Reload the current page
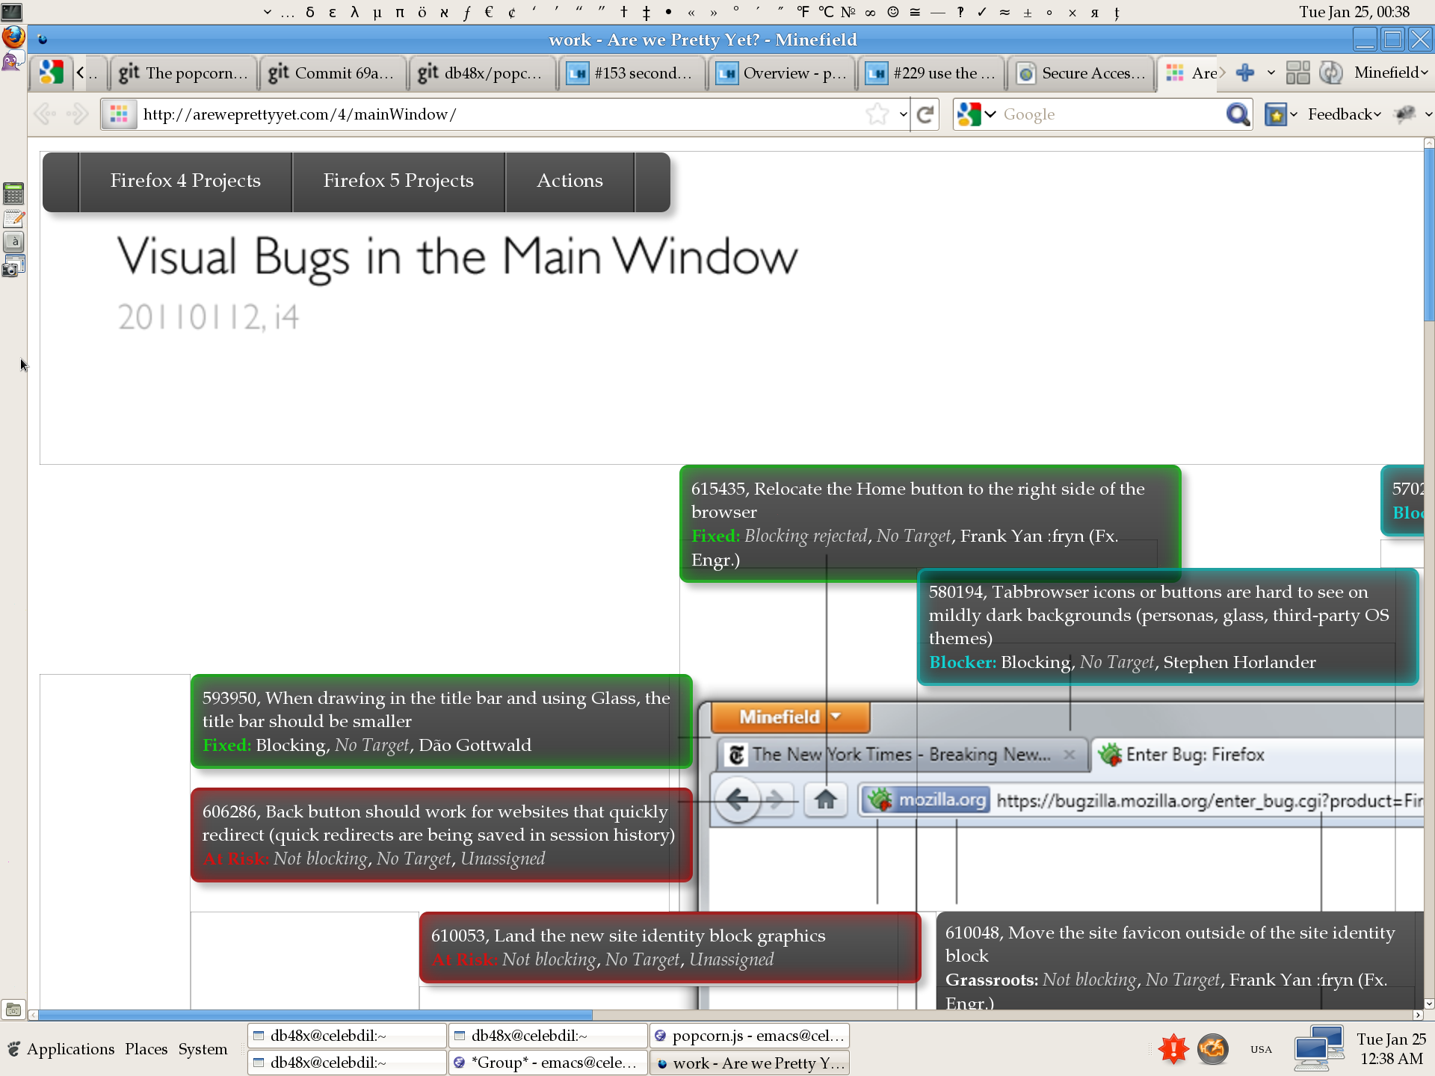Image resolution: width=1435 pixels, height=1076 pixels. tap(926, 114)
